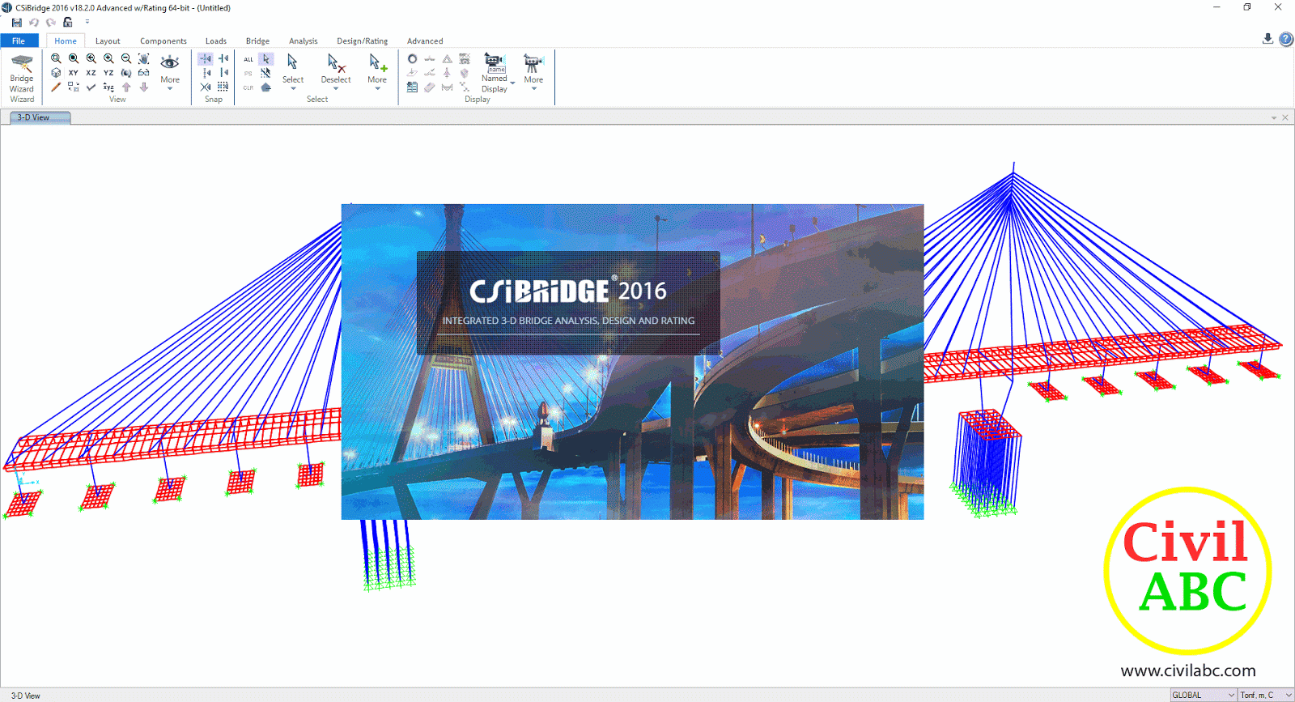
Task: Go back to previous zoom
Action: [x=91, y=58]
